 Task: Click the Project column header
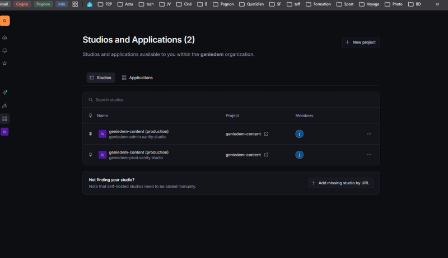coord(232,116)
